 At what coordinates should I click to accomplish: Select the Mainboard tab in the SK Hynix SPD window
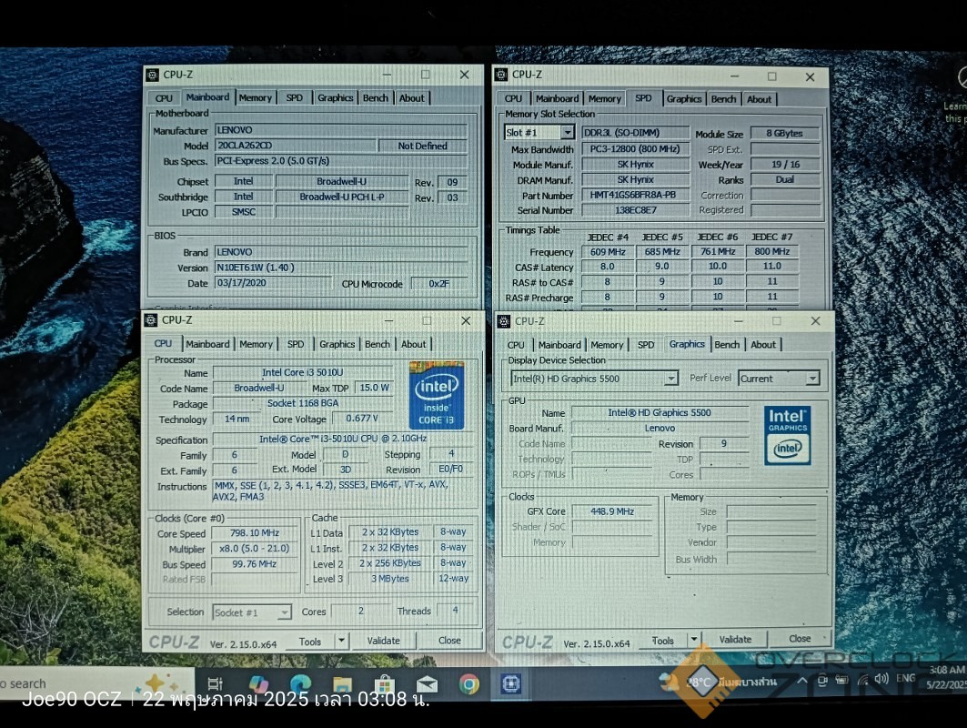pyautogui.click(x=558, y=98)
